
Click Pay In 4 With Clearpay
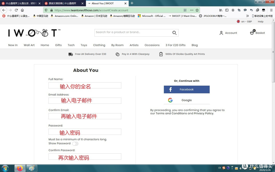(133, 54)
